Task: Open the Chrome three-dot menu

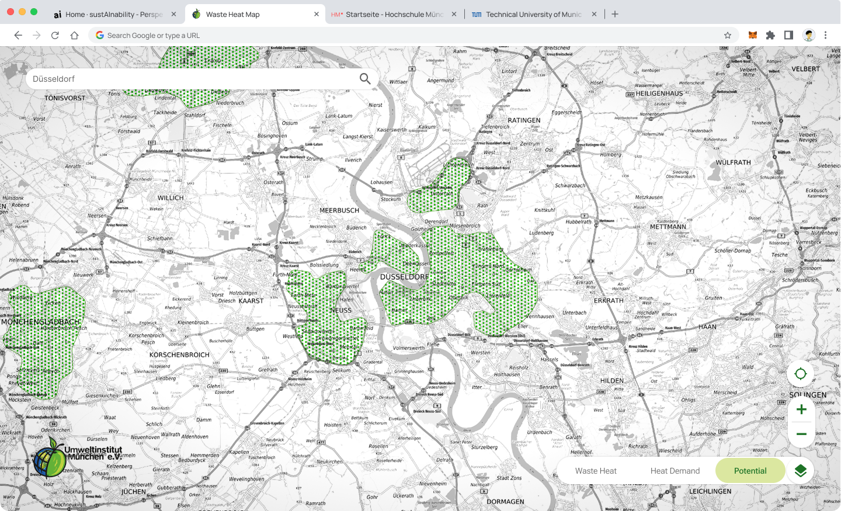Action: point(825,36)
